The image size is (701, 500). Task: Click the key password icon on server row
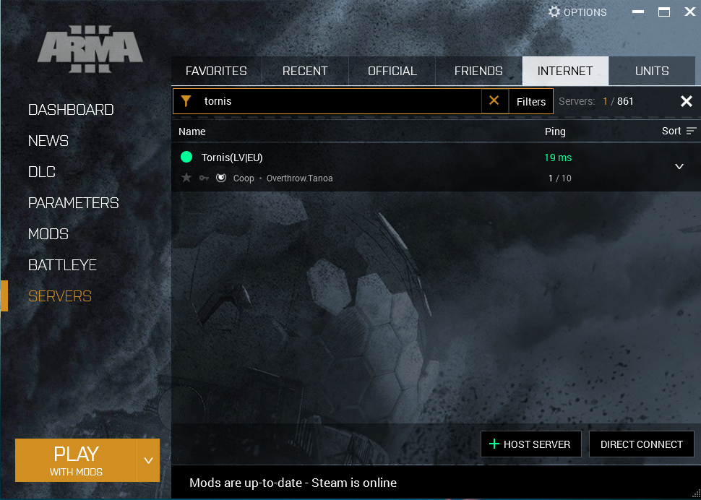(x=204, y=178)
